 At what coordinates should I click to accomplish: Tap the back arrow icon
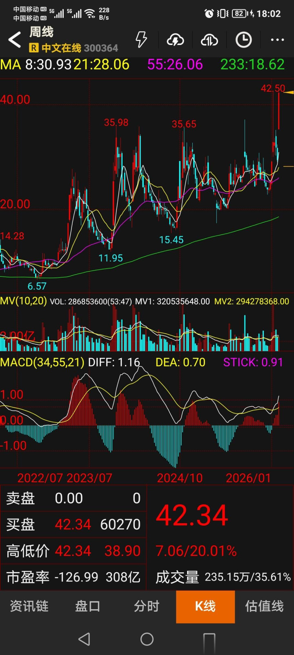[x=15, y=40]
